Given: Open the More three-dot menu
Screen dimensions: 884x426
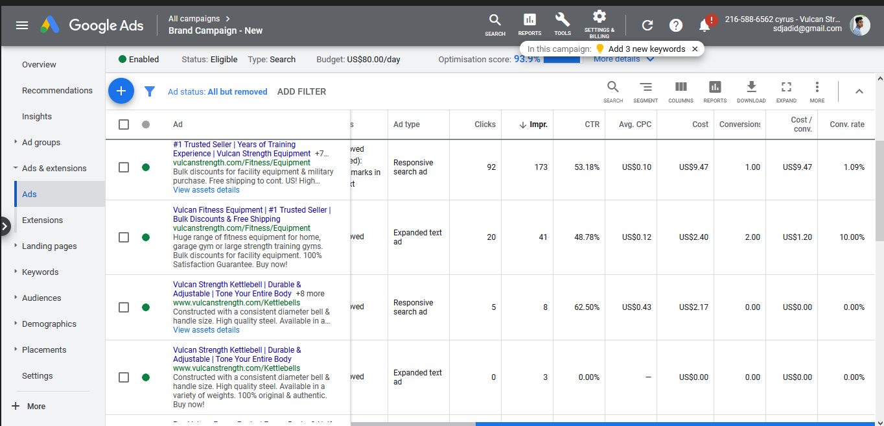Looking at the screenshot, I should pos(817,91).
